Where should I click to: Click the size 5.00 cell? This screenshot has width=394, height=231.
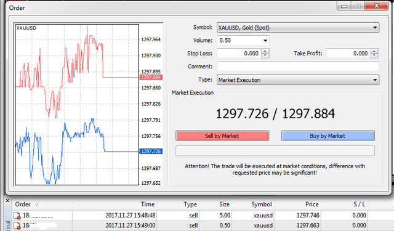[x=225, y=216]
